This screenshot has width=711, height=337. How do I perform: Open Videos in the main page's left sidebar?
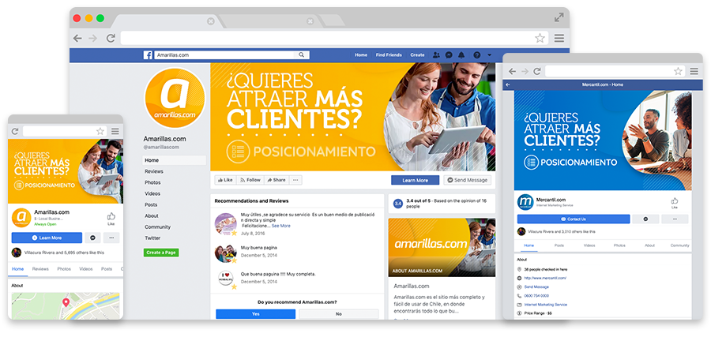coord(152,193)
